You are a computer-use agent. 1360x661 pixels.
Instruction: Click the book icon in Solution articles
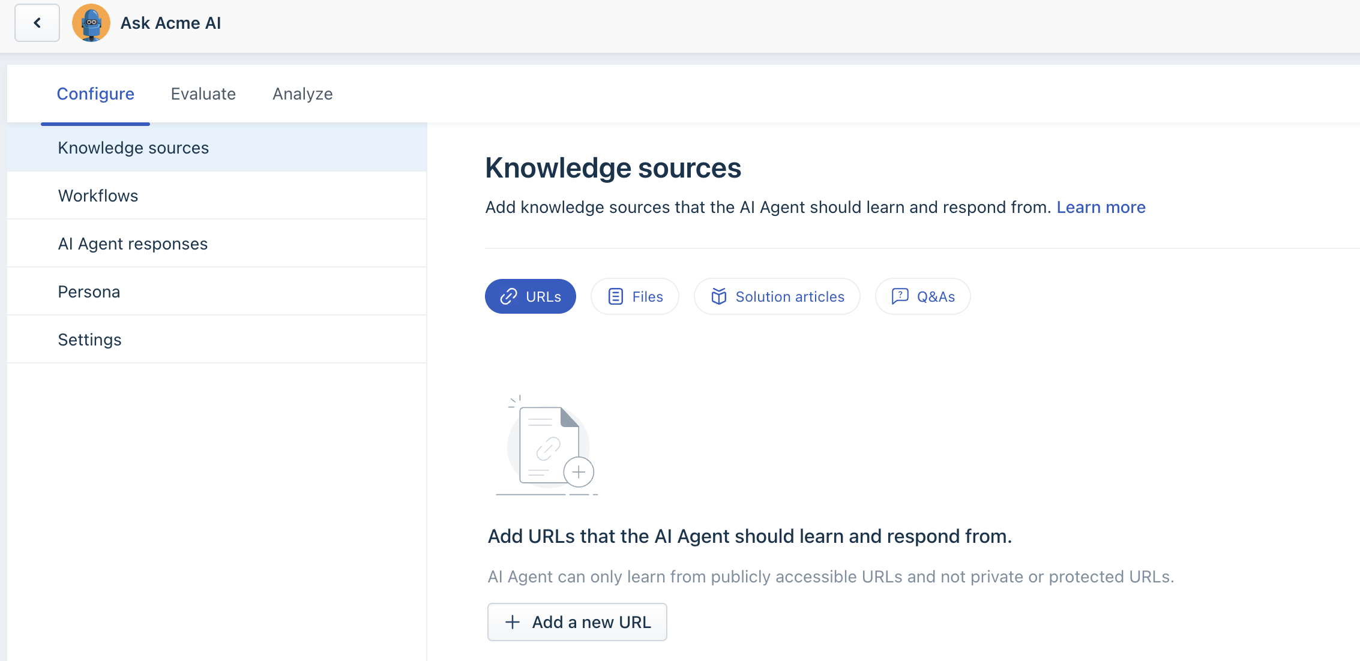point(718,296)
